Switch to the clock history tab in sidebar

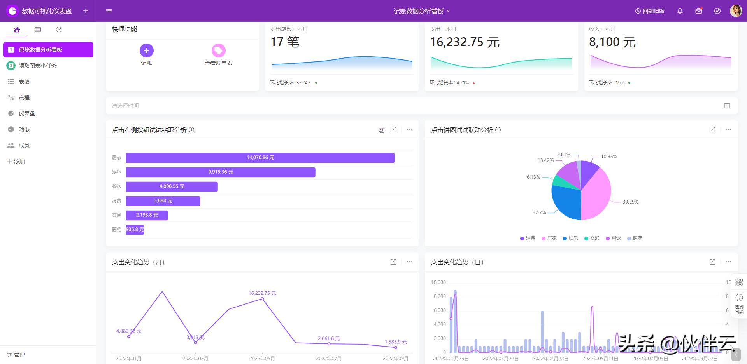59,30
